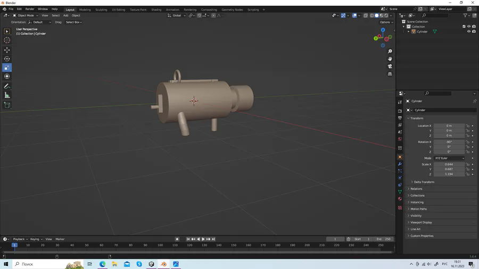
Task: Click the 3D Cursor tool
Action: [x=7, y=40]
